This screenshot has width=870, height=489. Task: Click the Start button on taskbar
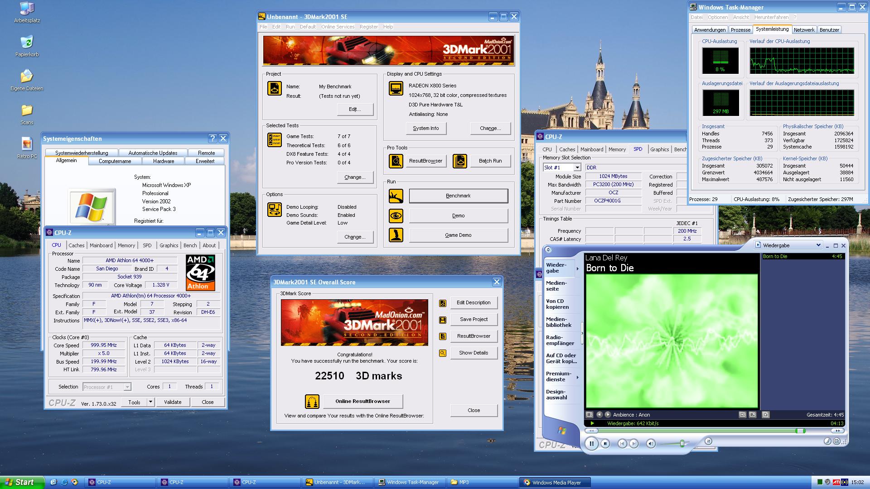tap(22, 482)
